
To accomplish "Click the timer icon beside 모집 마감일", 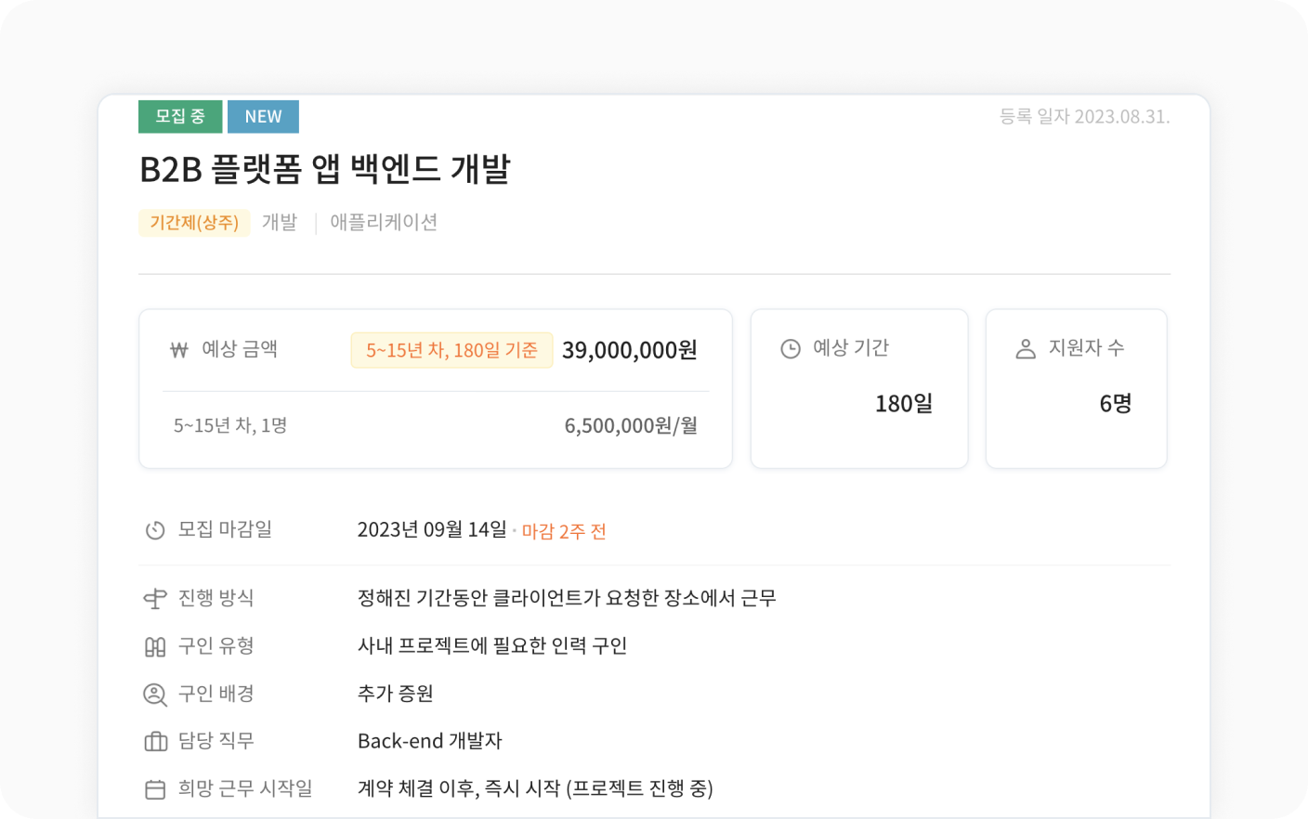I will click(155, 530).
